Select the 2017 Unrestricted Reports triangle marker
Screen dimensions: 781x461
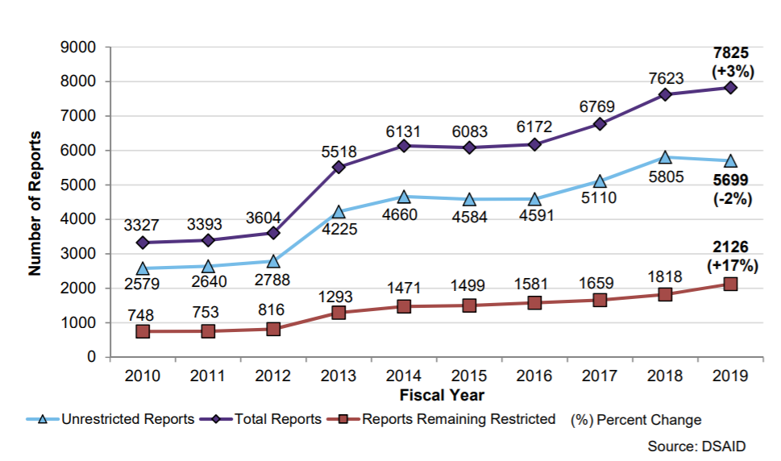[x=600, y=181]
